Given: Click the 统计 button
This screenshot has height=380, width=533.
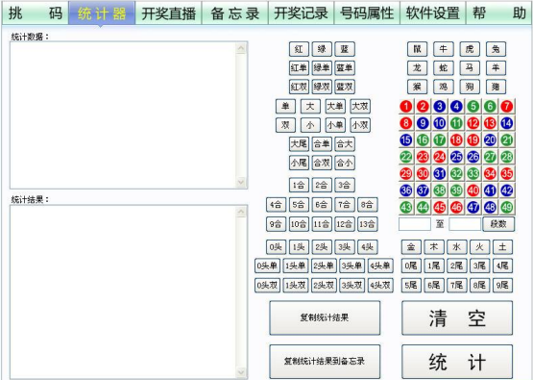Looking at the screenshot, I should coord(457,362).
